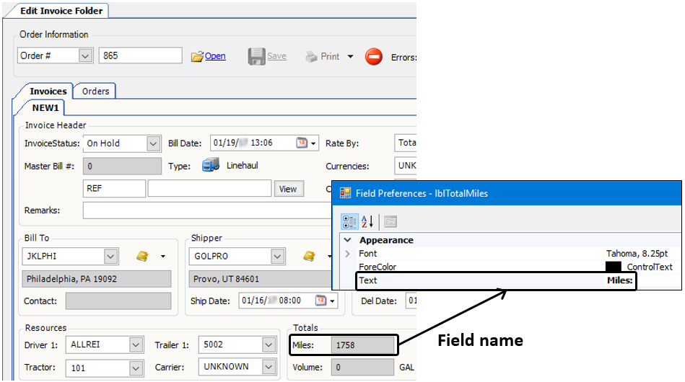Click the Property Pages icon in Field Preferences
Screen dimensions: 685x382
coord(391,221)
